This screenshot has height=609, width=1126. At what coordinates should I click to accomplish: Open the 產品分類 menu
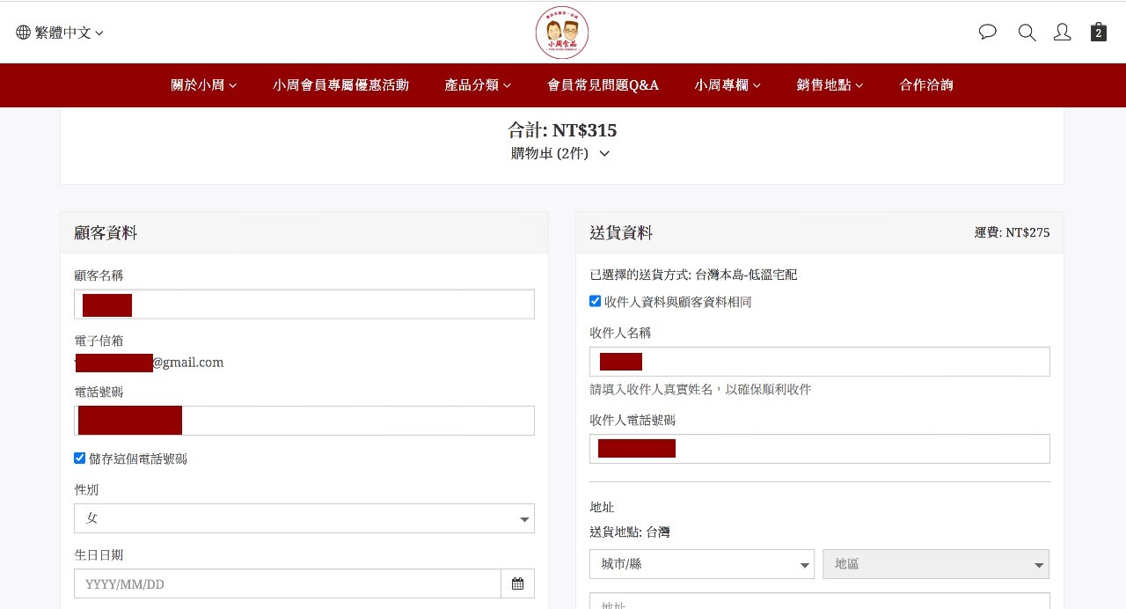pos(478,85)
